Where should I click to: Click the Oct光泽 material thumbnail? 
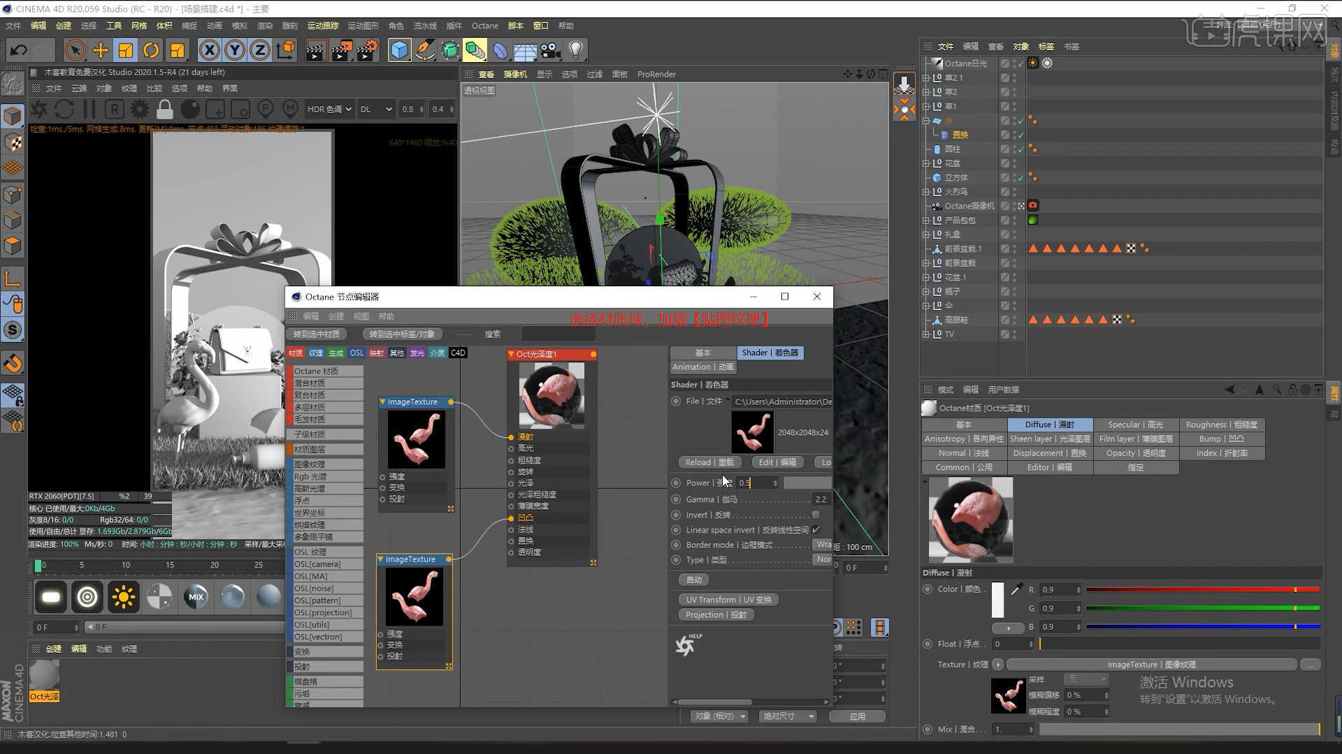point(44,676)
